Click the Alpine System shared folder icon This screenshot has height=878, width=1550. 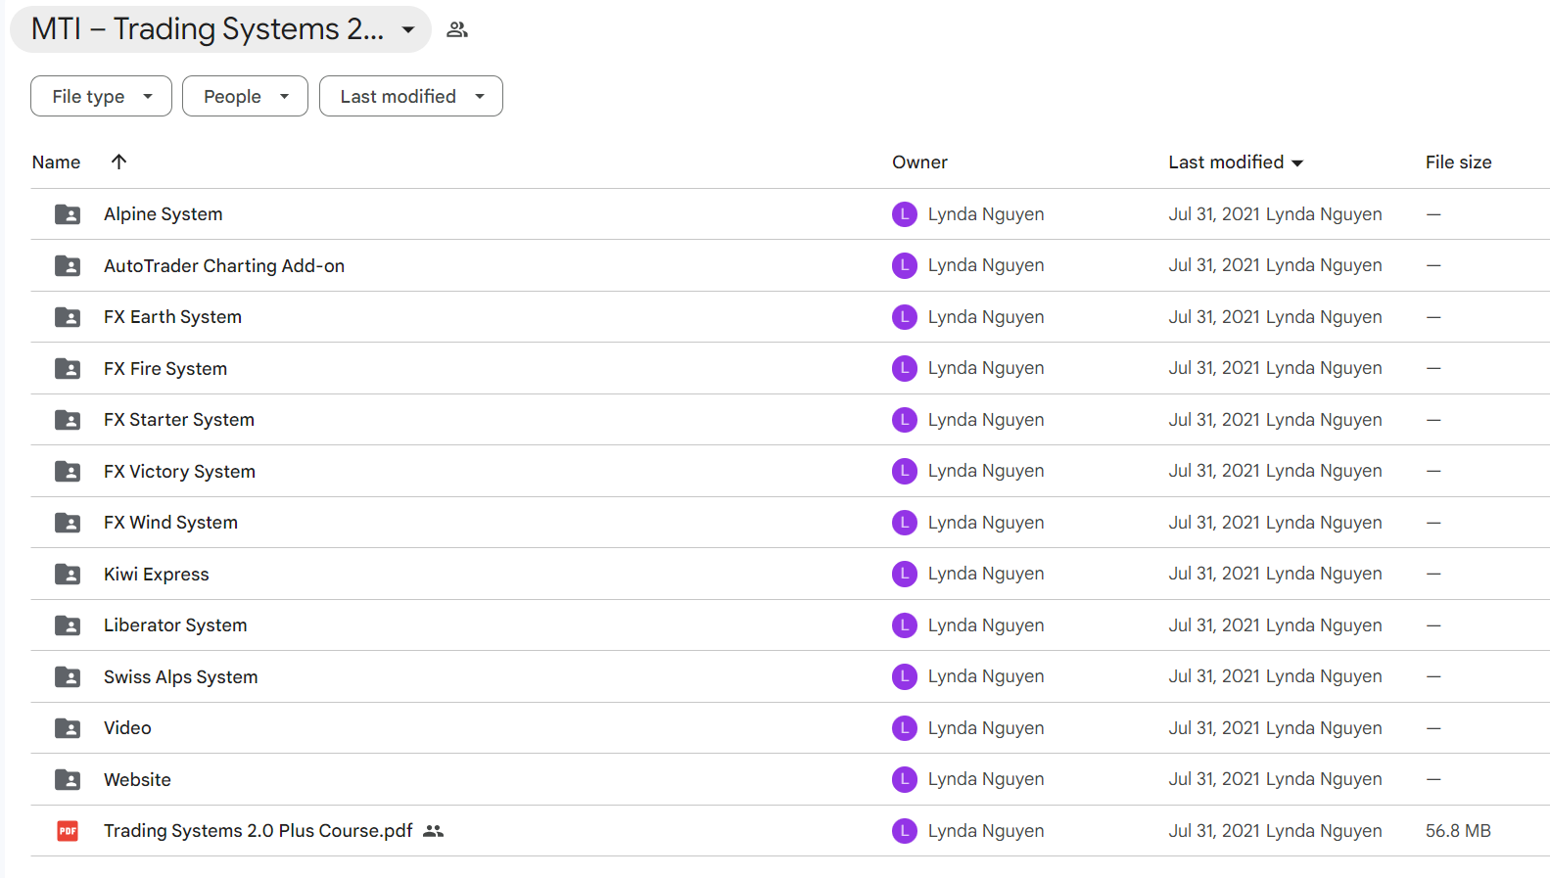coord(68,214)
